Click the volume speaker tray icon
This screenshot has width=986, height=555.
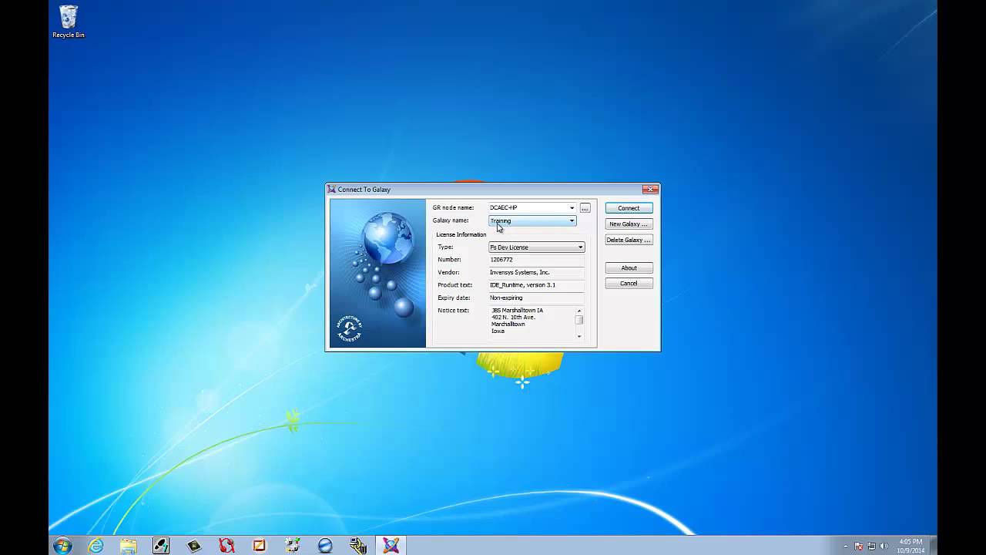[884, 546]
